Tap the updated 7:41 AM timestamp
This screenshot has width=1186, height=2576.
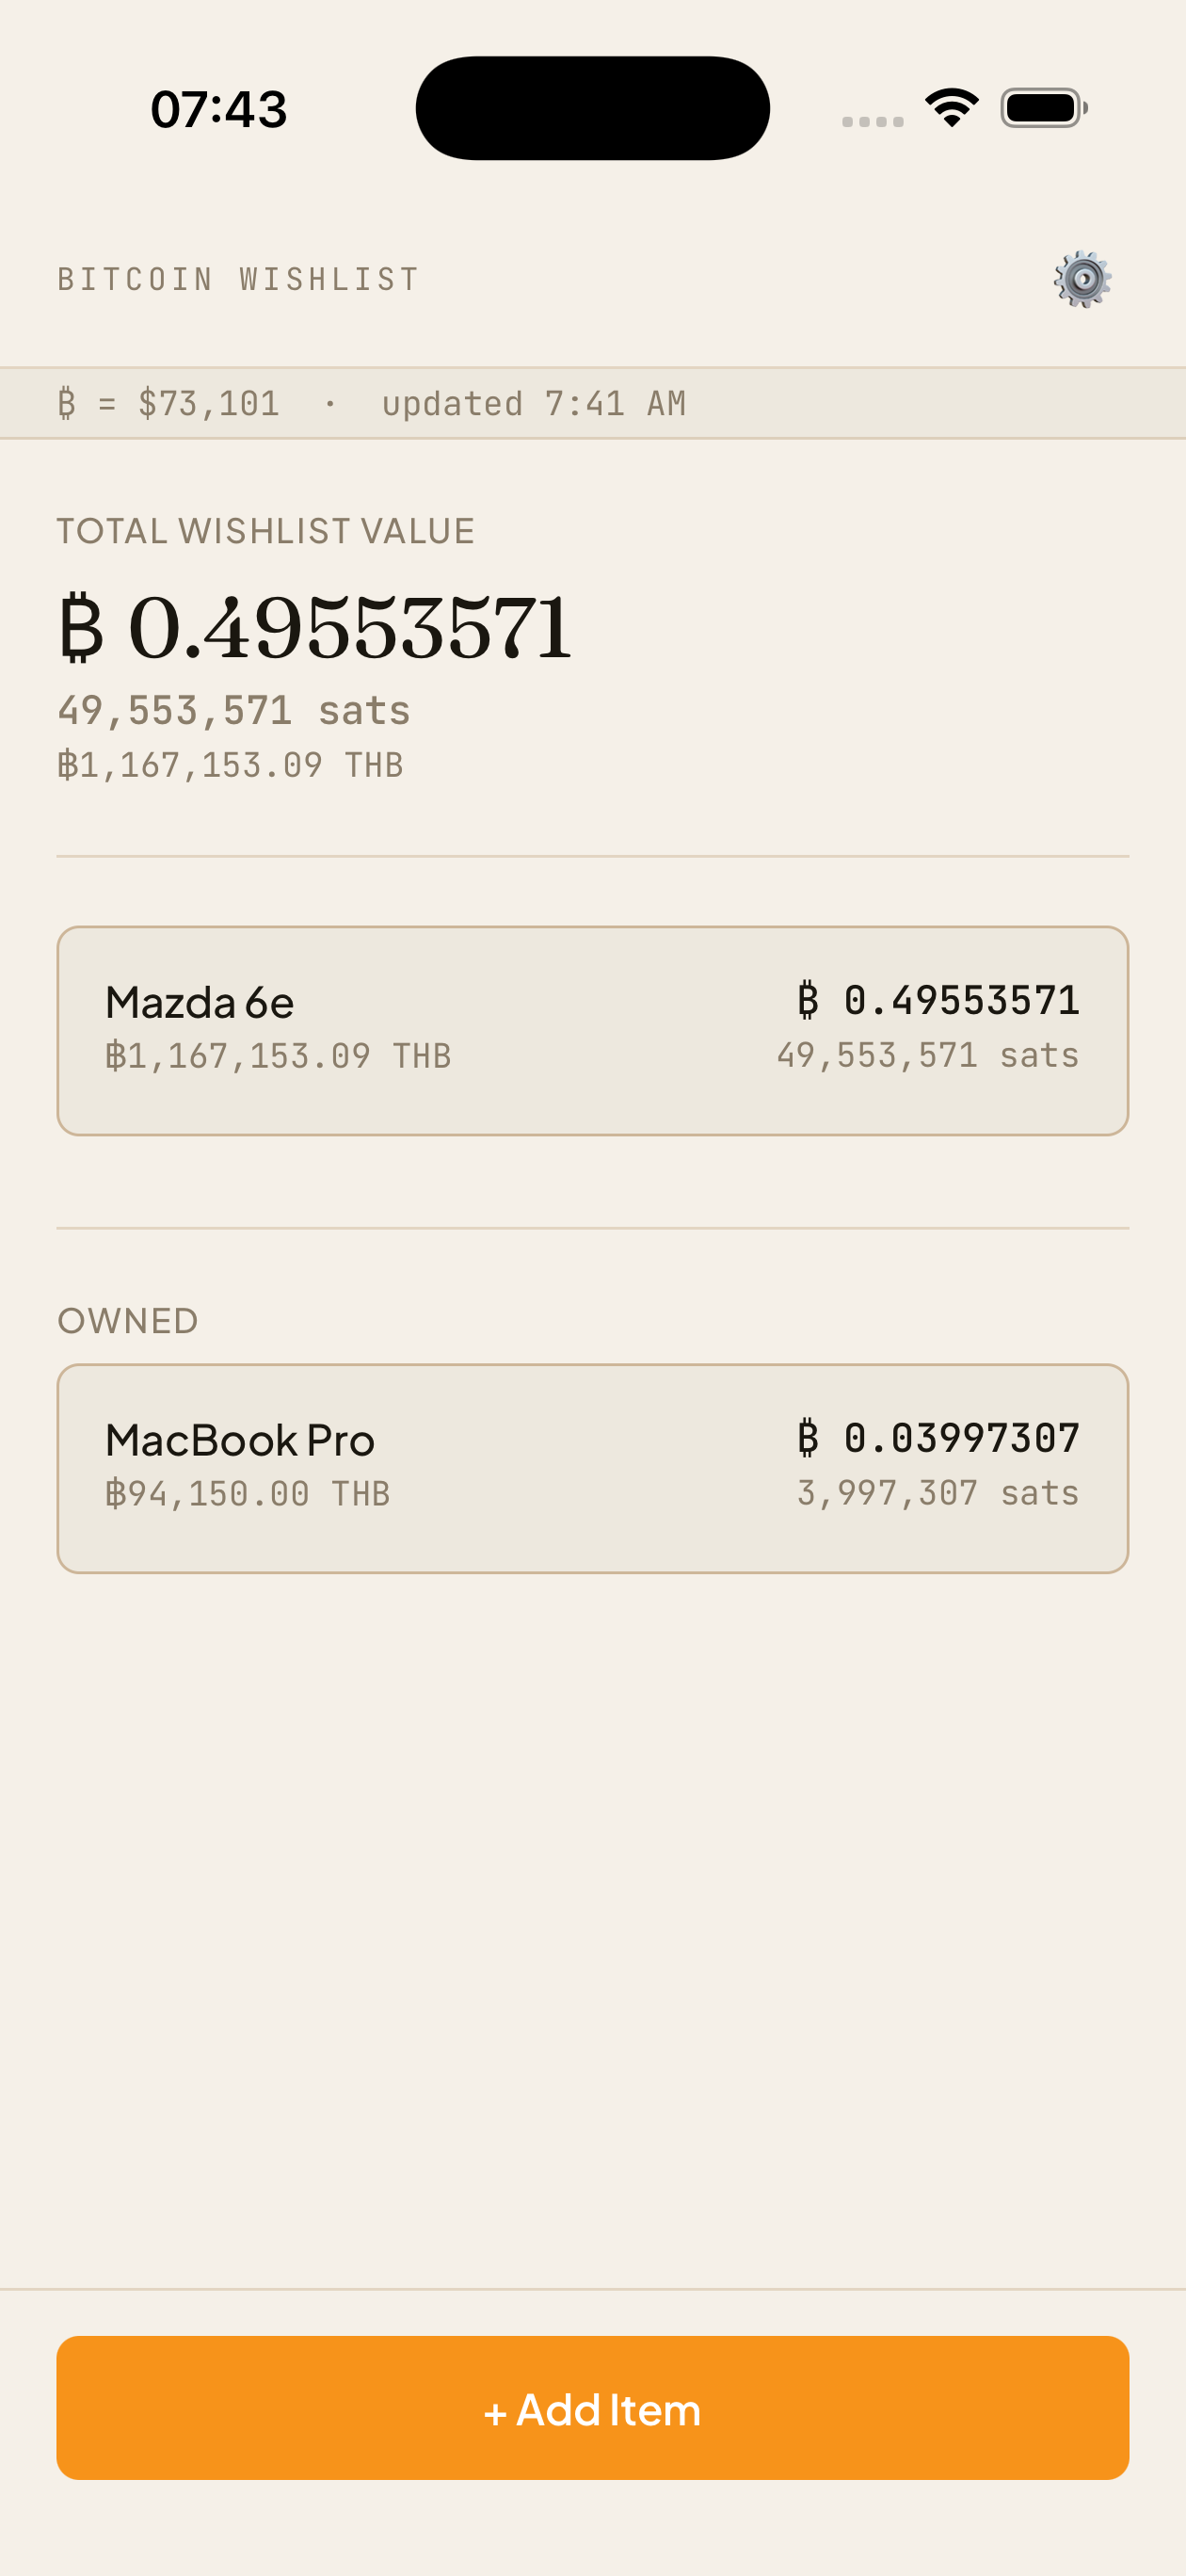[533, 403]
